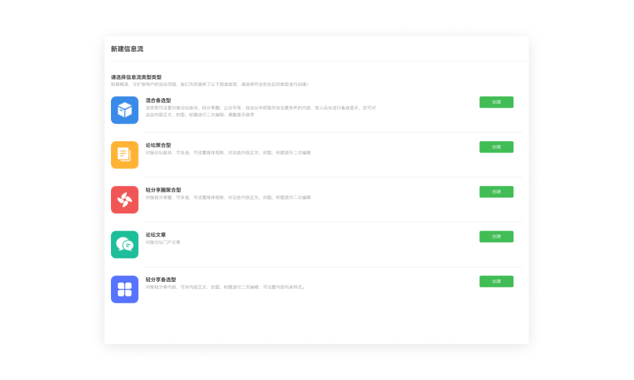Viewport: 634px width, 380px height.
Task: Click 创建 button for 混合备选型
Action: coord(496,102)
